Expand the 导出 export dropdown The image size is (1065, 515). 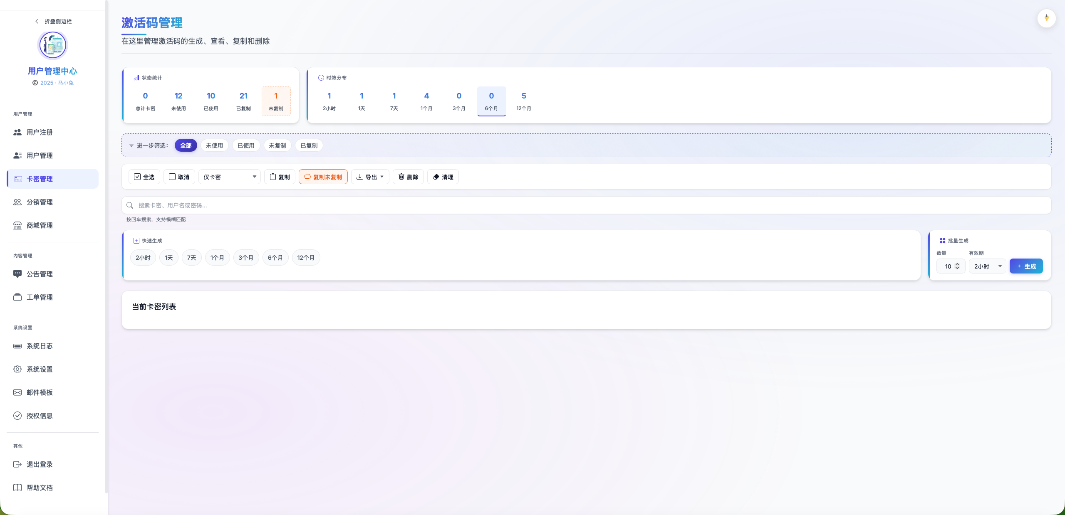[x=370, y=177]
